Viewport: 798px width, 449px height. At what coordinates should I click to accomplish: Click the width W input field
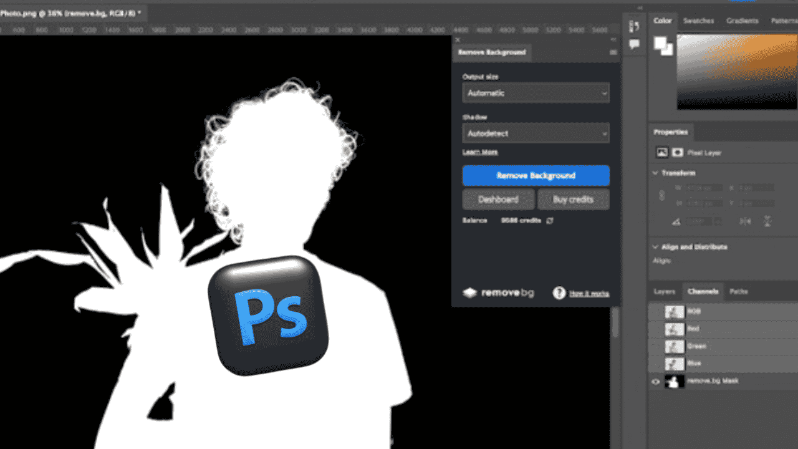tap(704, 188)
